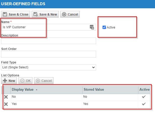
Task: Click into the Description field
Action: coord(49,41)
